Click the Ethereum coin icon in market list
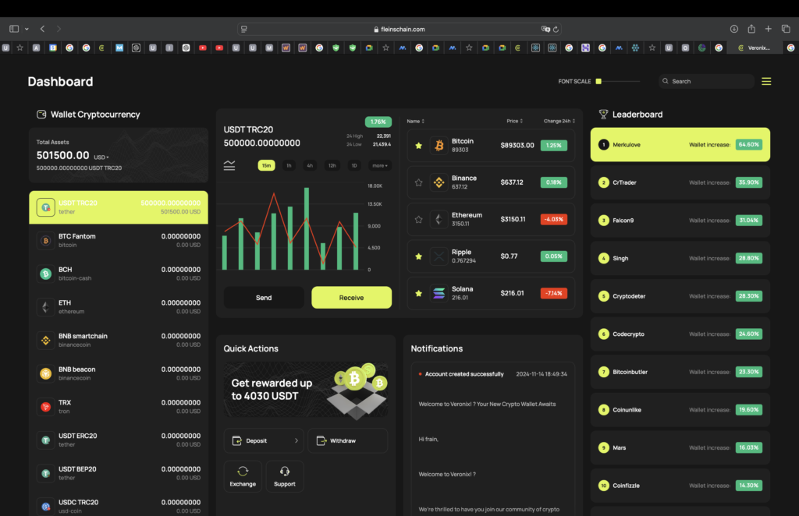The width and height of the screenshot is (799, 516). coord(439,219)
